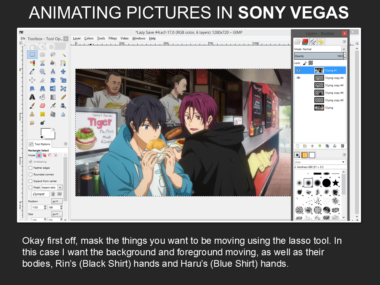Select the Eraser tool

42,106
